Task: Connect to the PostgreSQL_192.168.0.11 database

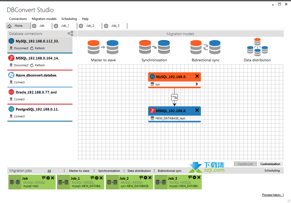Action: click(x=17, y=116)
